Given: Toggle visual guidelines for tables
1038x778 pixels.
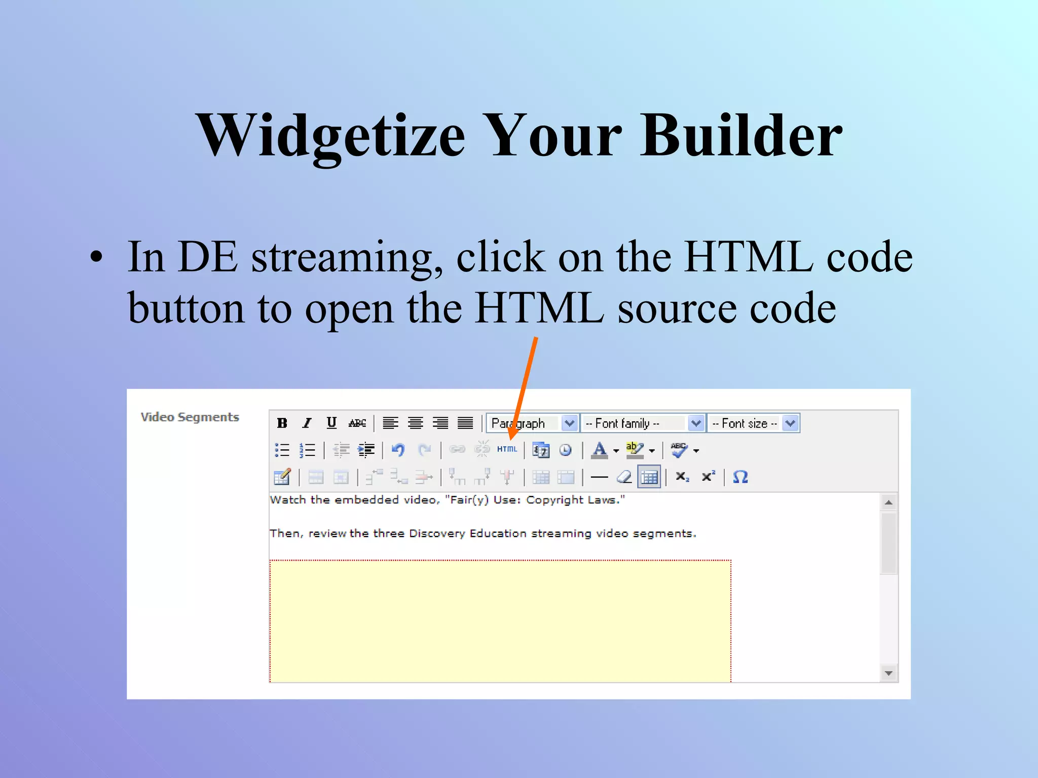Looking at the screenshot, I should pyautogui.click(x=649, y=477).
